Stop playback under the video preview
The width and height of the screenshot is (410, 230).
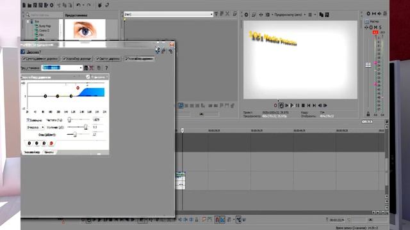pos(303,105)
